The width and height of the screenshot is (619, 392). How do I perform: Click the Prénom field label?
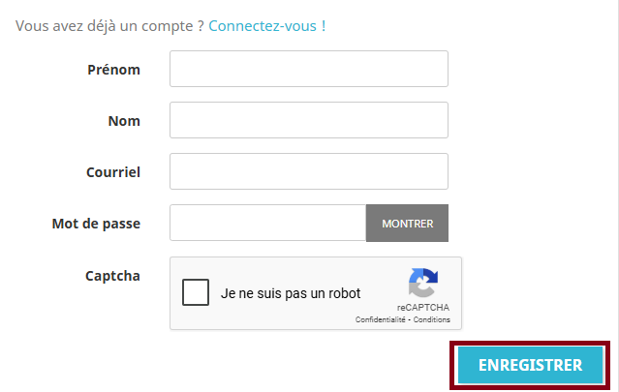point(113,70)
